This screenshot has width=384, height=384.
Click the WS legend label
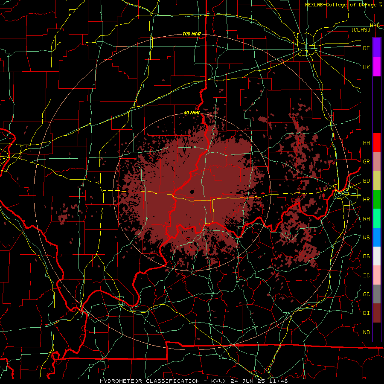(366, 237)
